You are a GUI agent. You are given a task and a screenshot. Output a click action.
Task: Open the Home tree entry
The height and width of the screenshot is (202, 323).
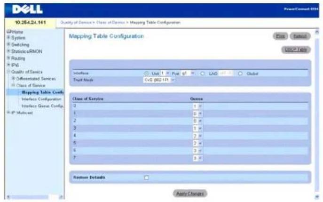(17, 32)
